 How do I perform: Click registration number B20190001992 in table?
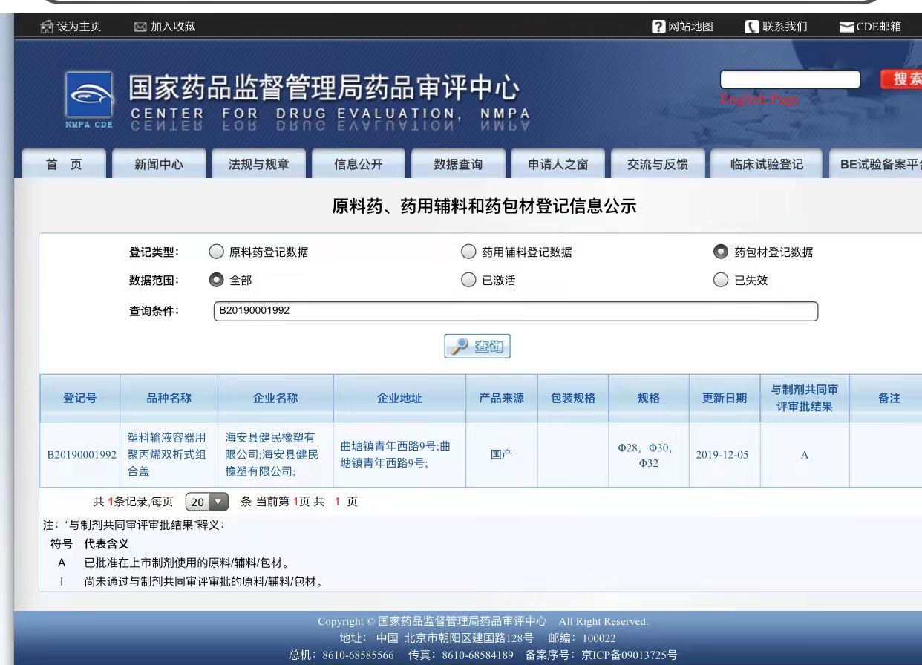pyautogui.click(x=79, y=454)
